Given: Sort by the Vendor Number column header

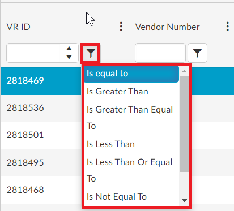Looking at the screenshot, I should (x=167, y=27).
